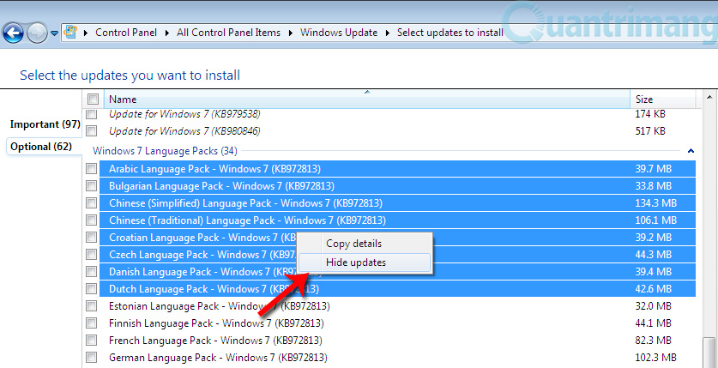This screenshot has height=368, width=718.
Task: Open the recent pages dropdown arrow
Action: 54,33
